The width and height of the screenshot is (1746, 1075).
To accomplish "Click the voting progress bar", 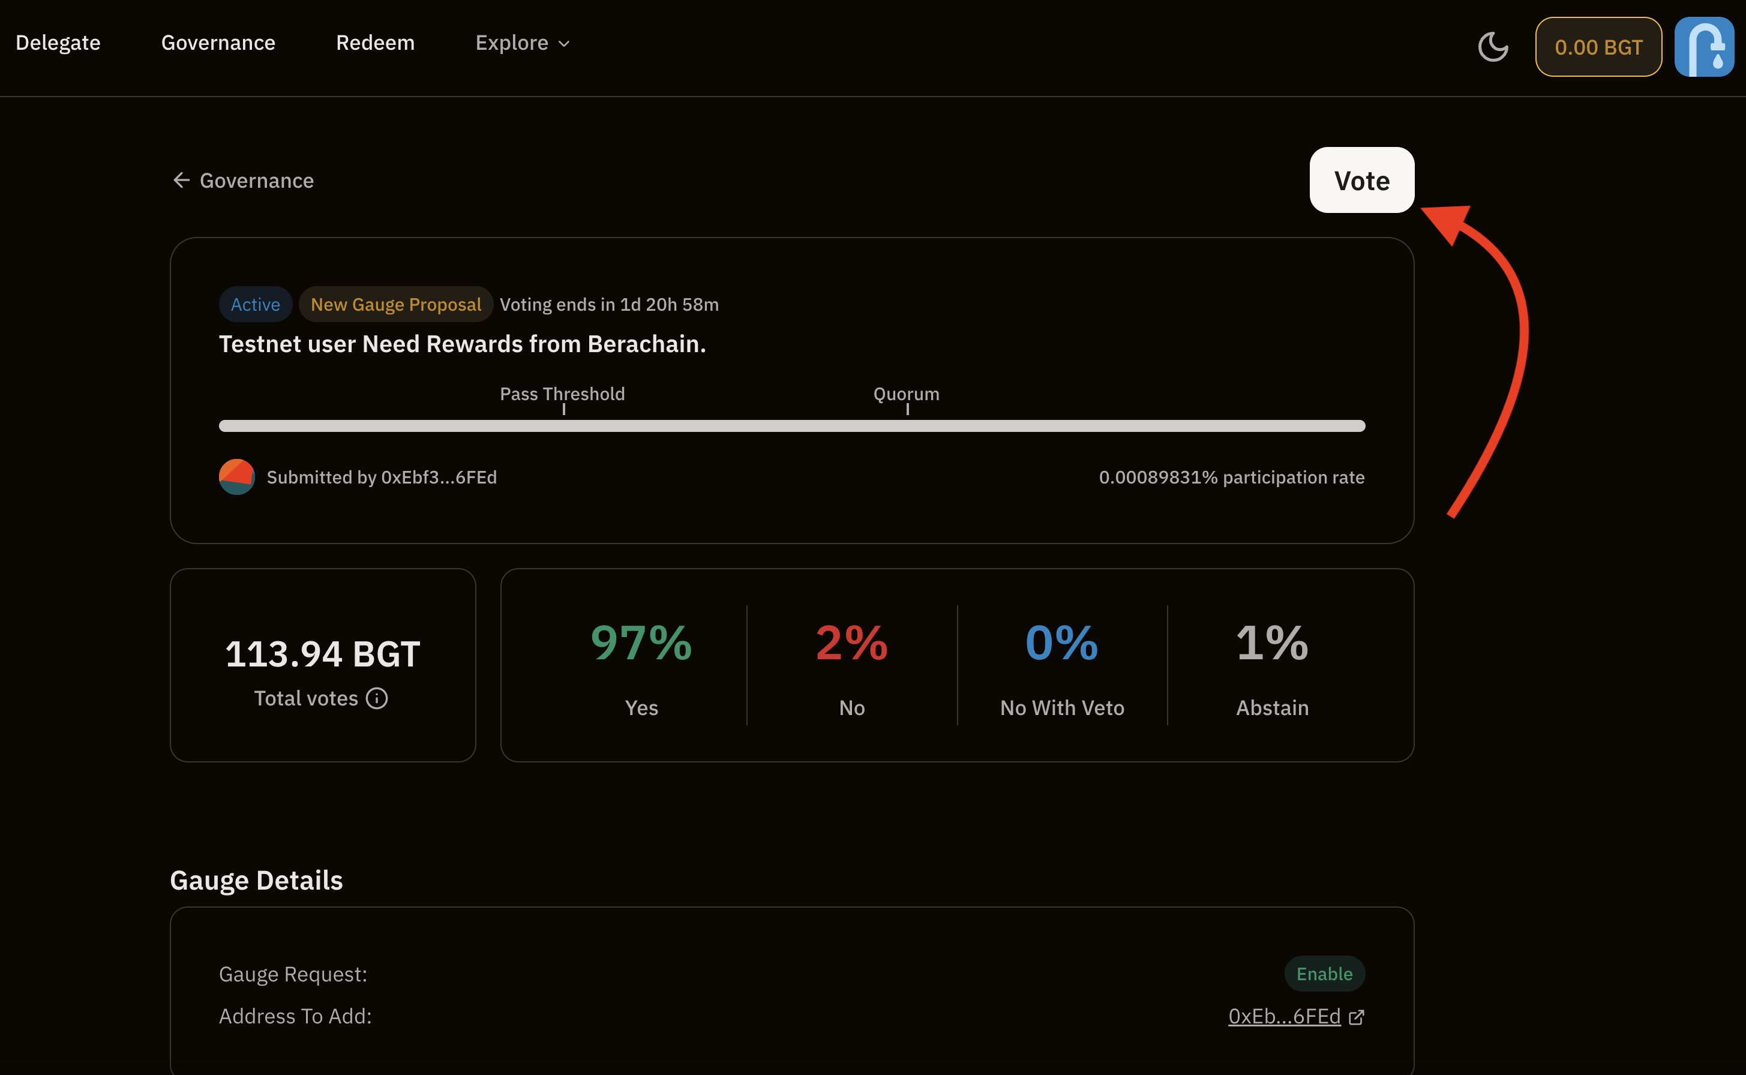I will point(791,426).
